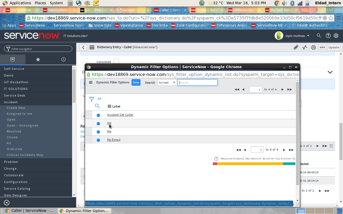Viewport: 343px width, 214px height.
Task: Switch to Caller | ServiceNow window in the taskbar
Action: click(29, 211)
